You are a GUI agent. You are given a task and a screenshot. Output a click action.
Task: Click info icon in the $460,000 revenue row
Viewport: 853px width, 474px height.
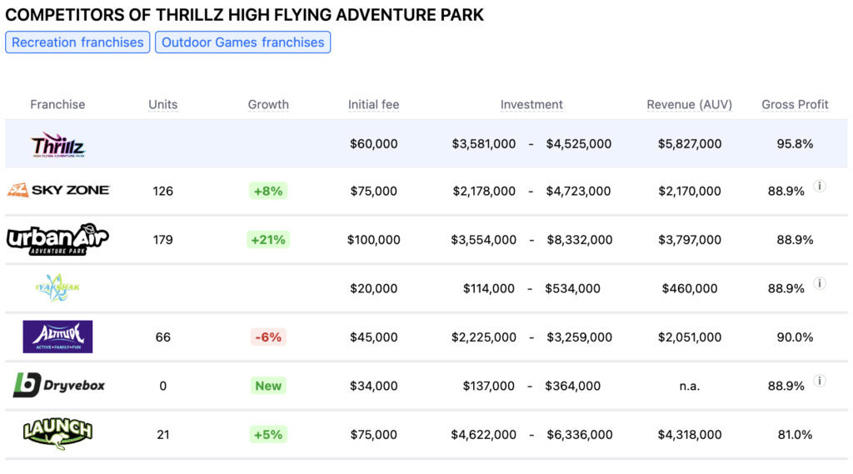click(x=820, y=283)
